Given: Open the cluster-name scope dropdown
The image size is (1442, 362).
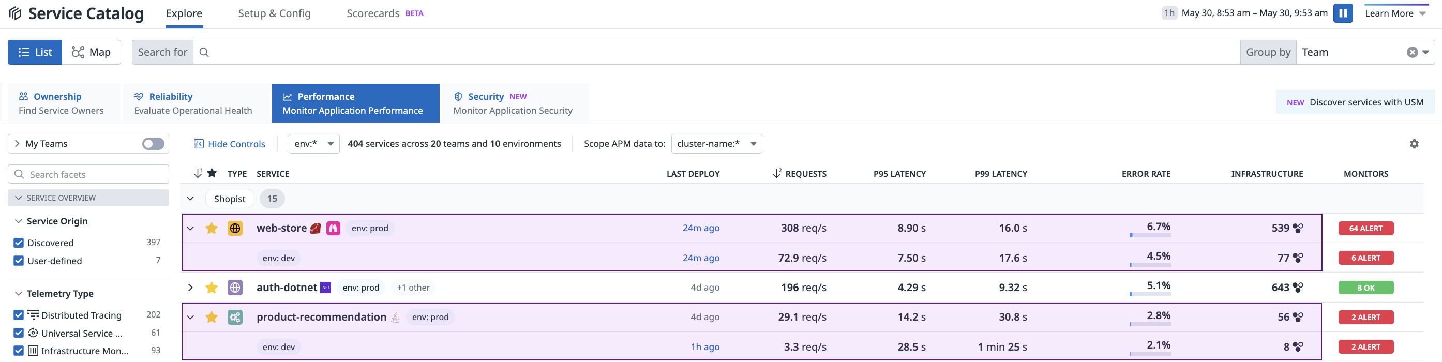Looking at the screenshot, I should pos(716,144).
